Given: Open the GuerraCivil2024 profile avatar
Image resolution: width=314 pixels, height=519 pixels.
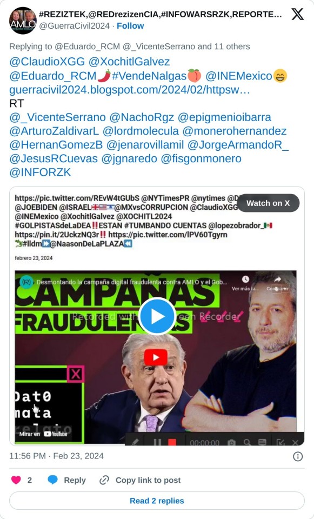Looking at the screenshot, I should pyautogui.click(x=23, y=21).
